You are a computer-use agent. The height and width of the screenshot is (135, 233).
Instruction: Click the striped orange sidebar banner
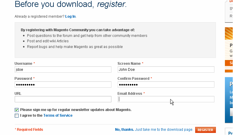click(x=229, y=34)
